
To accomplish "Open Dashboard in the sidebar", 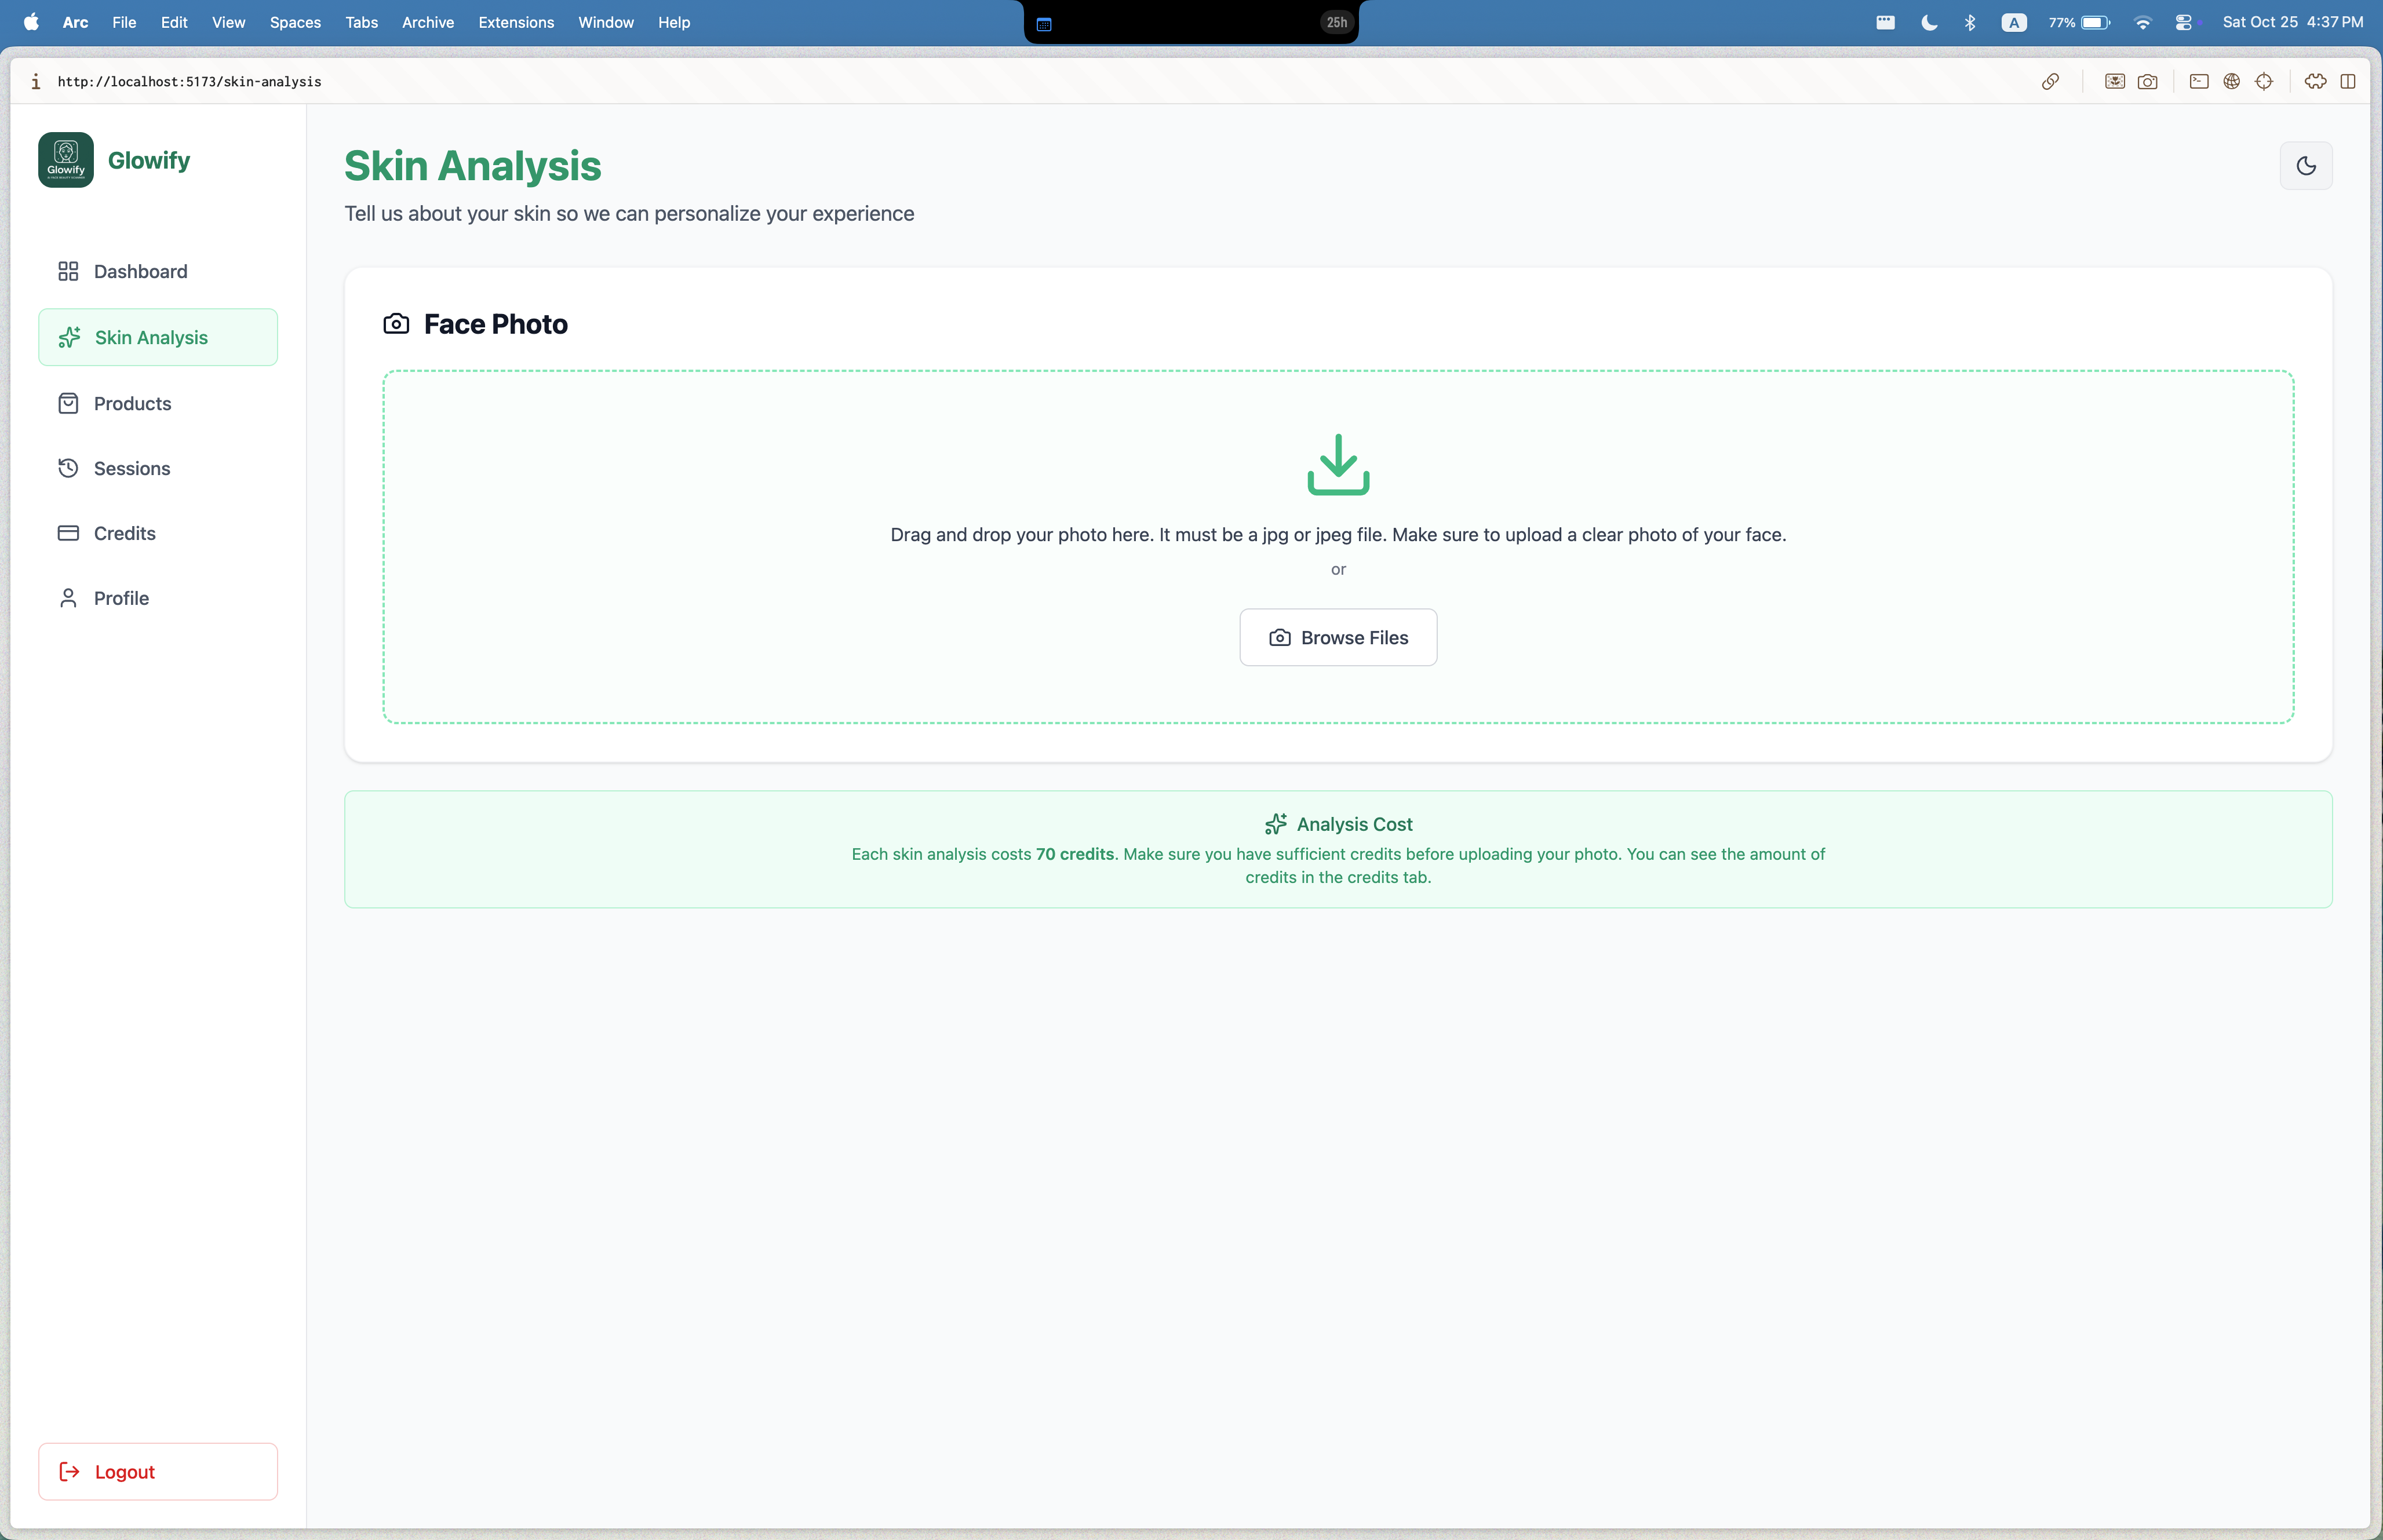I will click(x=140, y=272).
